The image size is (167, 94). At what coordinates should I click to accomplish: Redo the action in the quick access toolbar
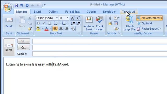click(x=27, y=5)
